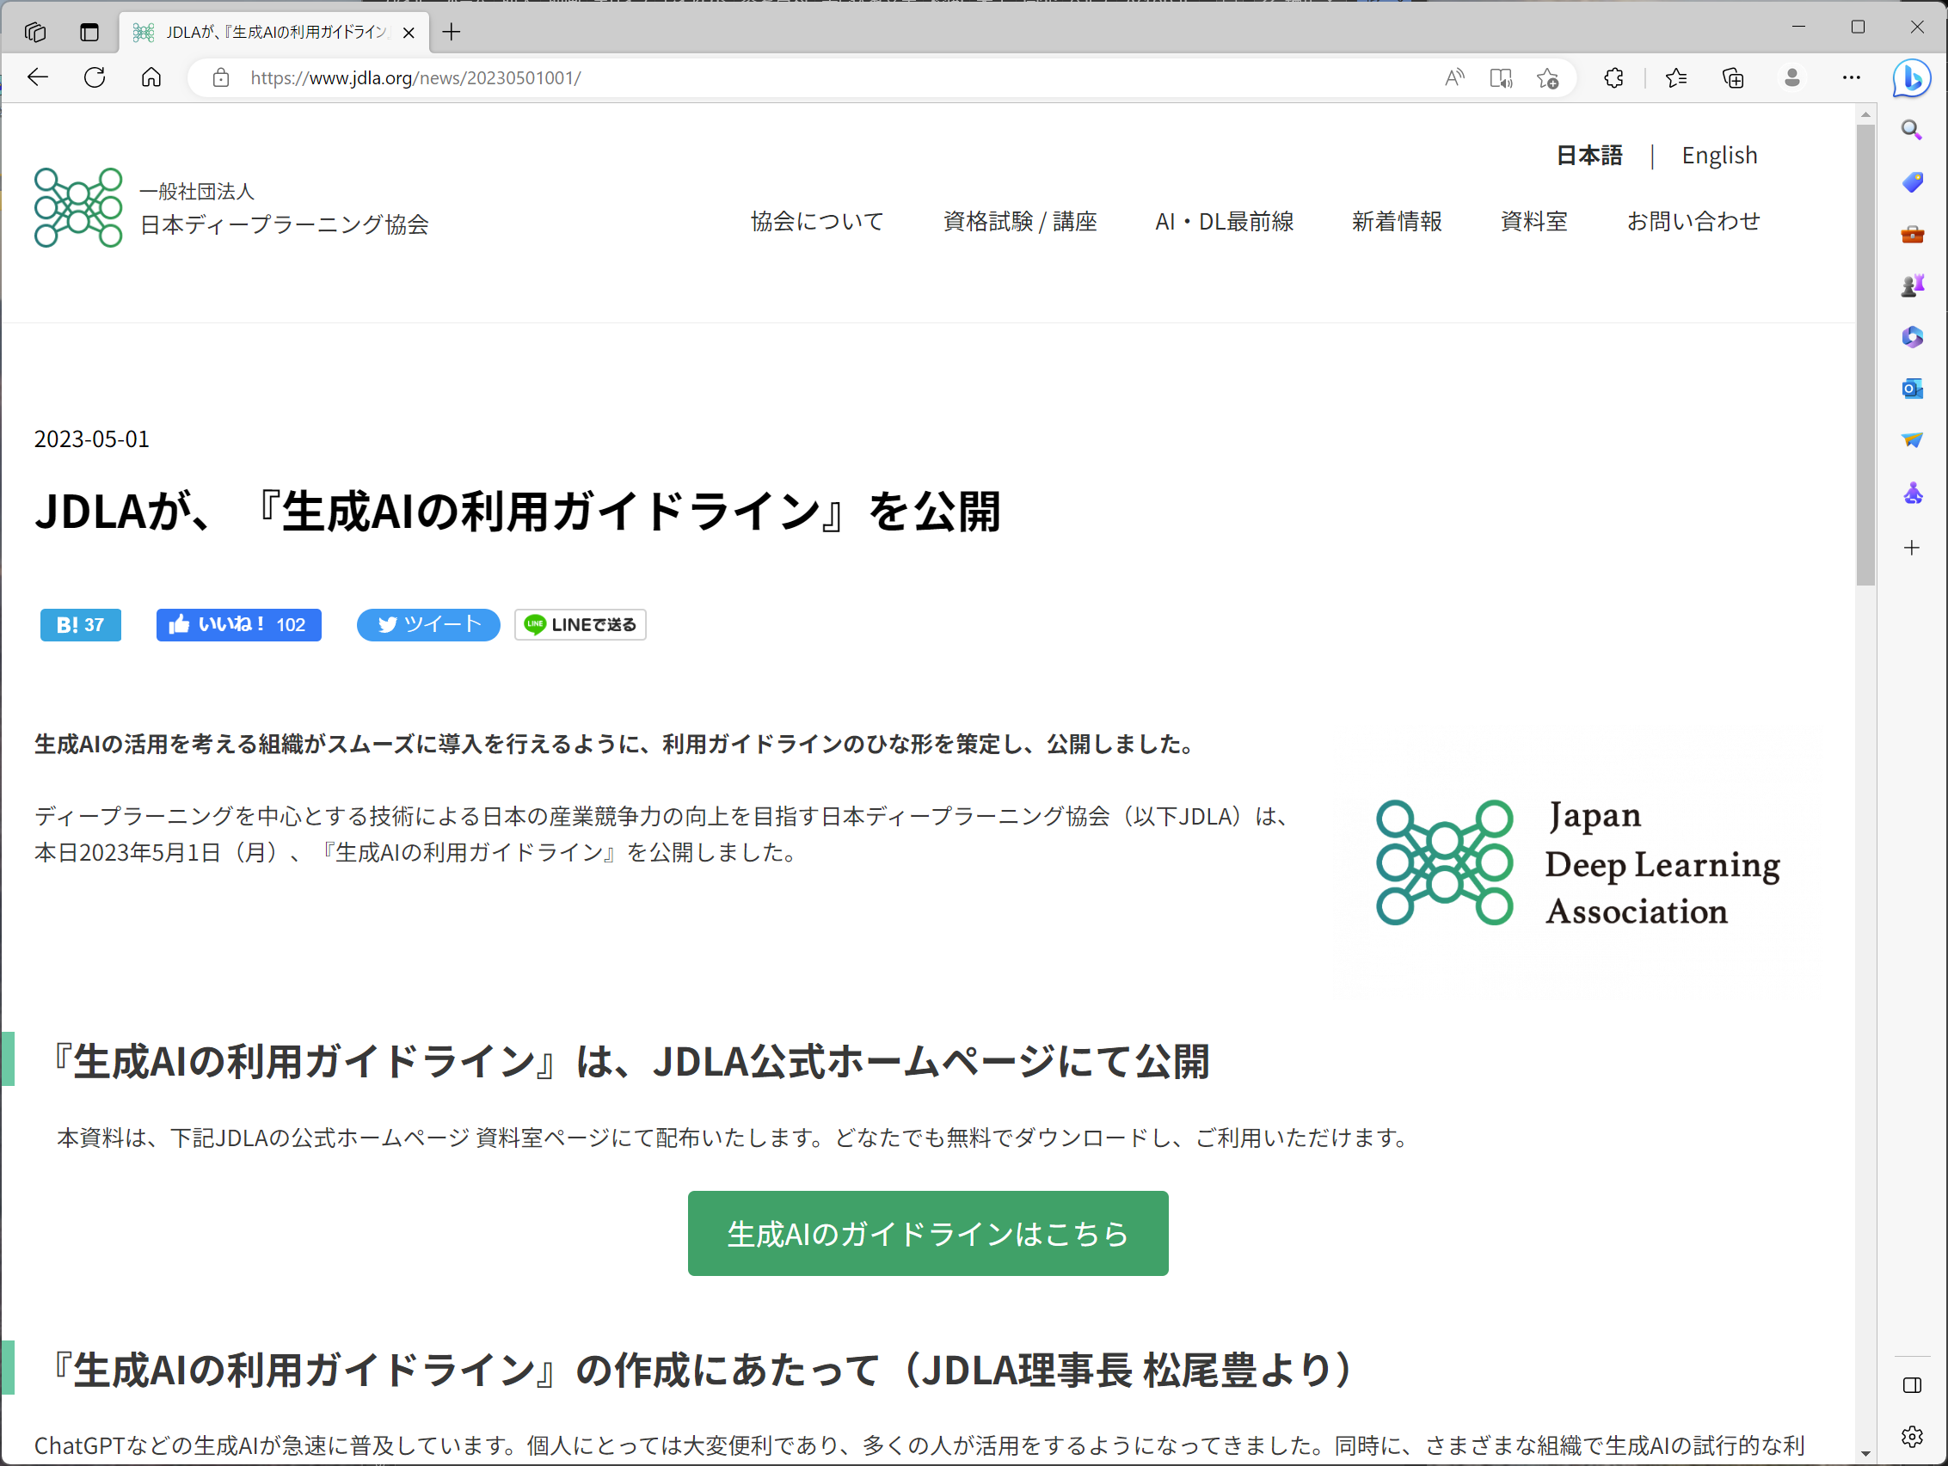This screenshot has width=1948, height=1466.
Task: Open the 資料室 menu
Action: coord(1533,221)
